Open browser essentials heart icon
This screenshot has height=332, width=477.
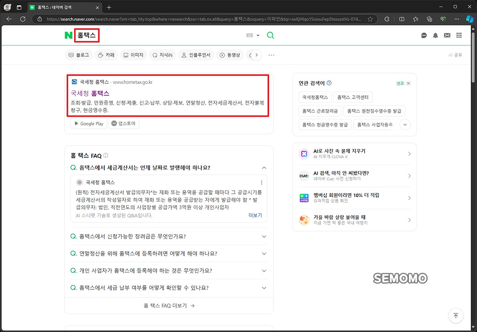click(x=443, y=19)
